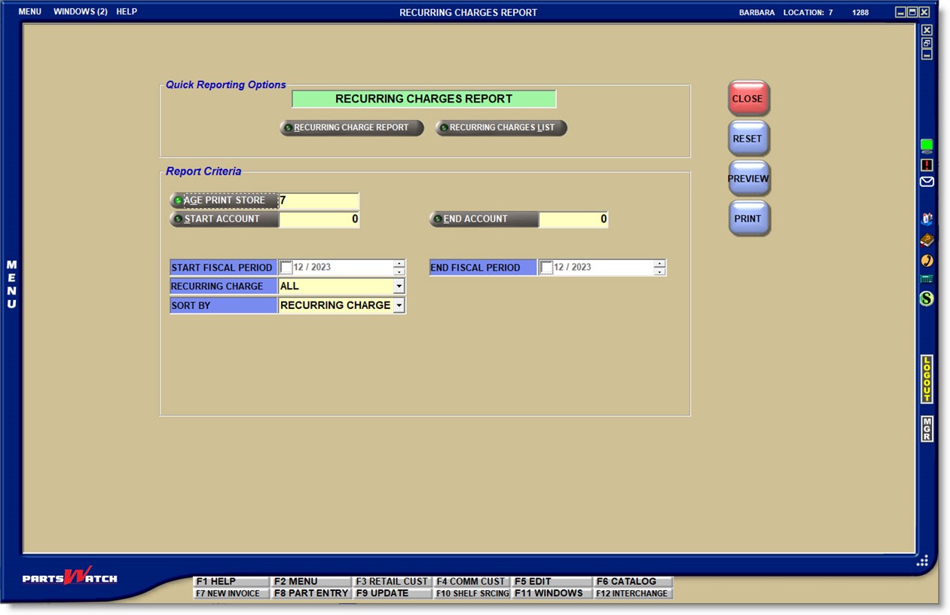950x615 pixels.
Task: Click the vertical LOGOUT icon
Action: (x=927, y=379)
